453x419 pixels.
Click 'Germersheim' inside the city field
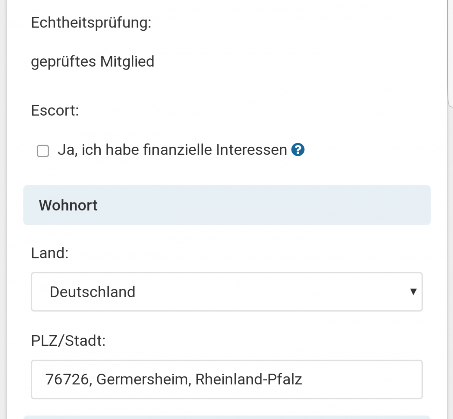point(142,380)
